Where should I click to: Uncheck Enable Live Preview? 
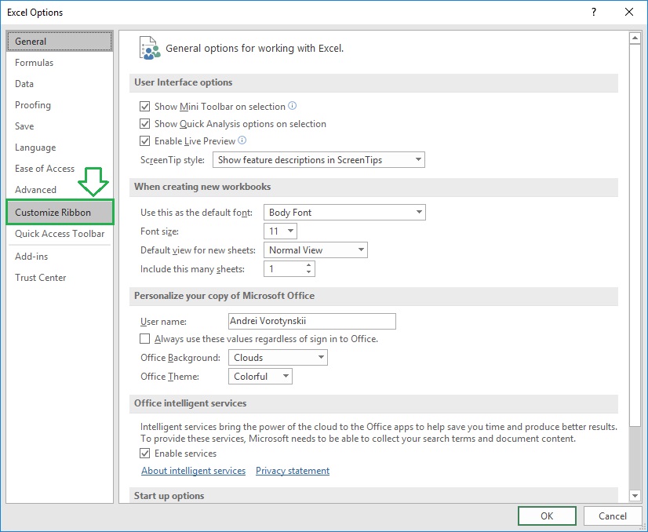[x=144, y=141]
